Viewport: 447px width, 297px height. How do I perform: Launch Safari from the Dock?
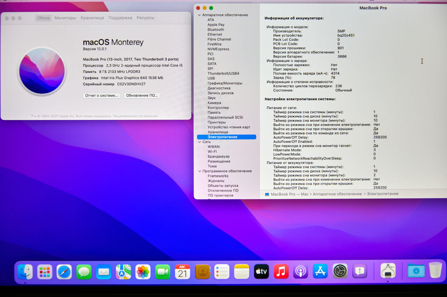pos(64,272)
